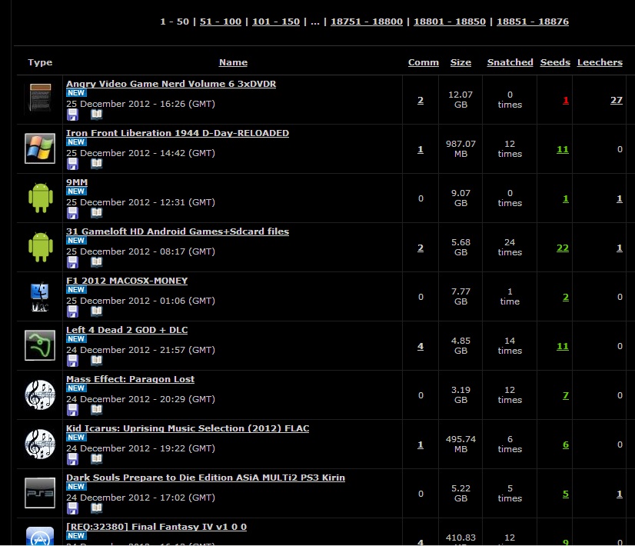This screenshot has width=635, height=546.
Task: Click the book icon under Angry Video Game Nerd
Action: click(96, 115)
